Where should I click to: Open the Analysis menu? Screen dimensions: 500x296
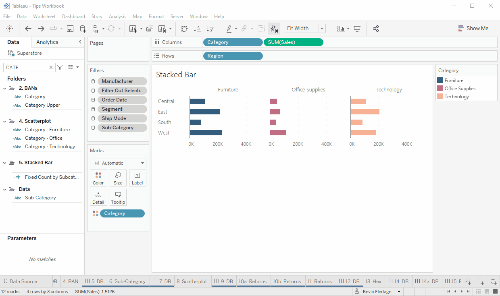(x=117, y=17)
